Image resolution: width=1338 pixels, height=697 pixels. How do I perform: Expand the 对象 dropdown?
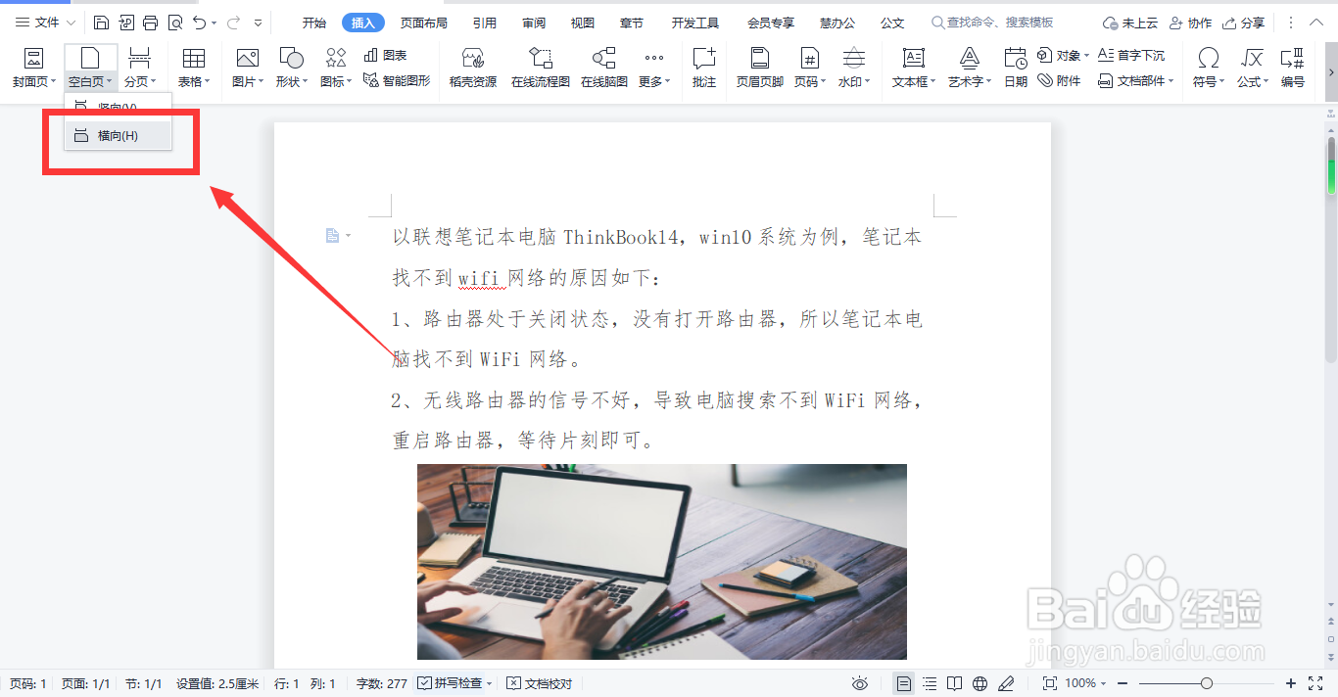(x=1086, y=56)
